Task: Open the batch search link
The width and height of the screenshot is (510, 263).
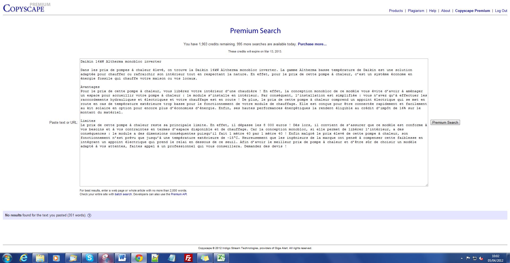Action: (123, 194)
